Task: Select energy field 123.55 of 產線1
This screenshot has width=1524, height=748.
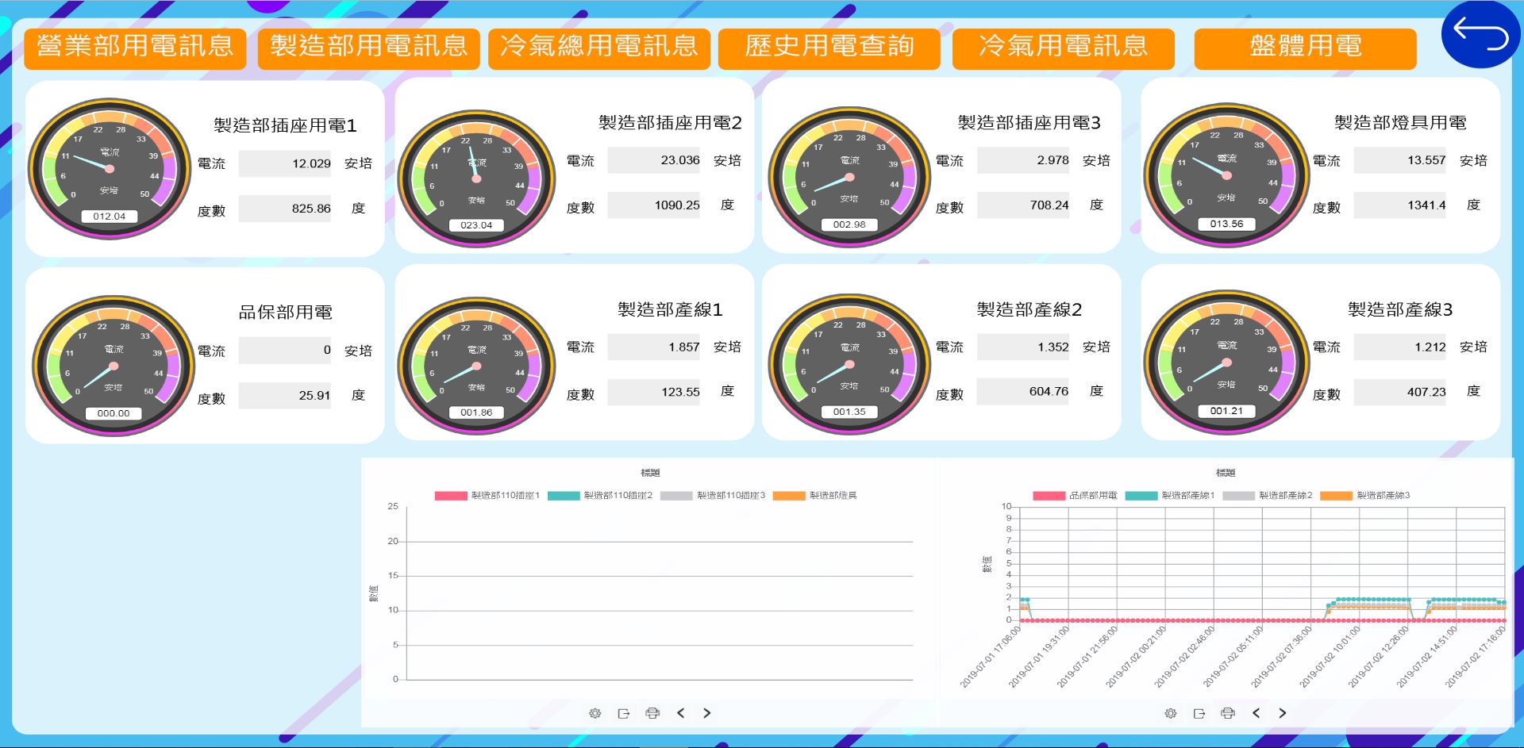Action: 654,392
